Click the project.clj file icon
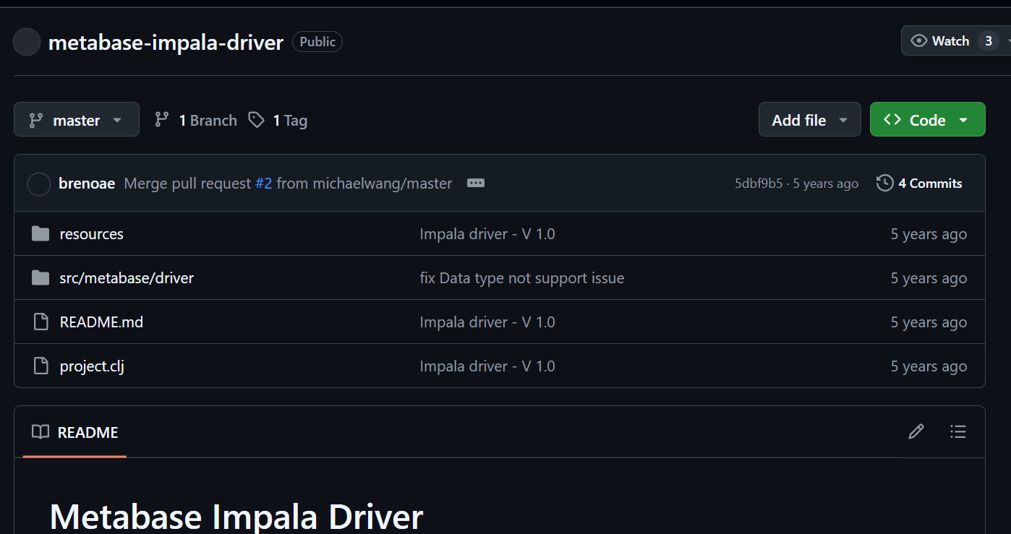Image resolution: width=1011 pixels, height=534 pixels. coord(41,366)
